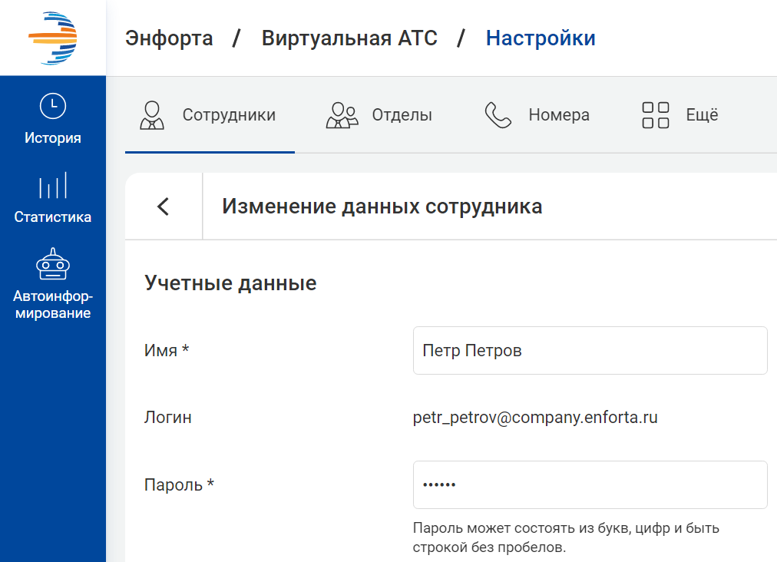Switch to the Номера tab
Viewport: 777px width, 562px height.
point(537,115)
